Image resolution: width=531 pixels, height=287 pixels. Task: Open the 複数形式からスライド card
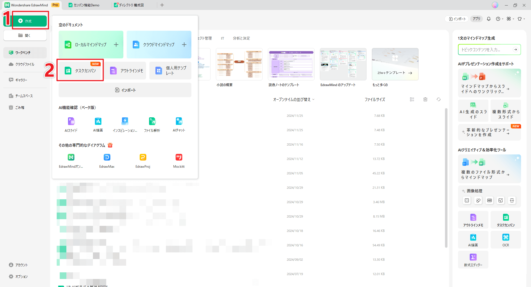coord(506,111)
